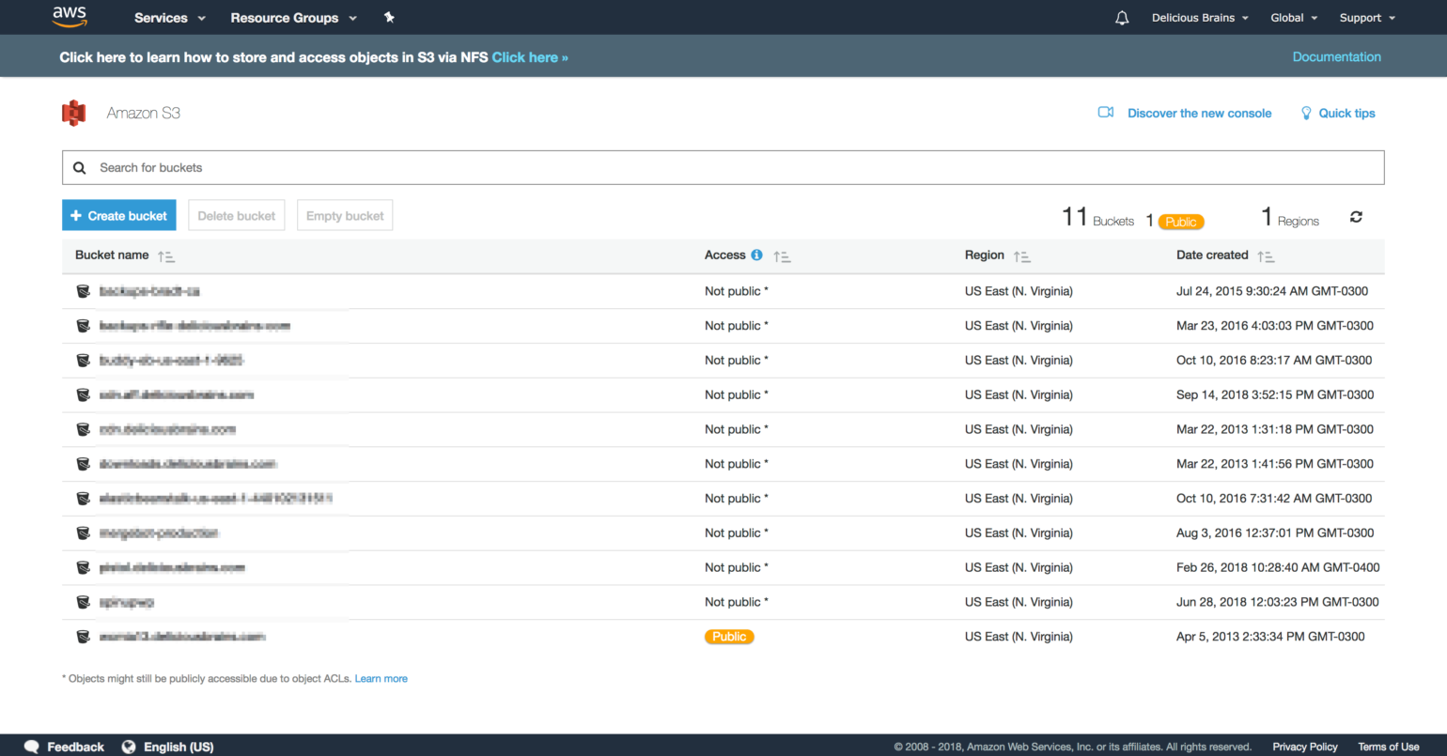The image size is (1447, 756).
Task: Click 'US East (N. Virginia)' in Apr 5, 2013 row
Action: (1019, 637)
